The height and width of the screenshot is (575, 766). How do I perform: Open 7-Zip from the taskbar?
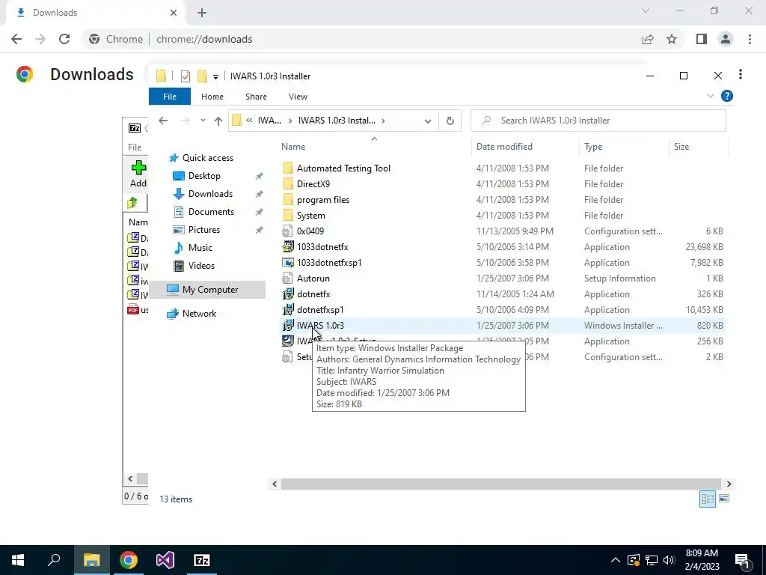tap(202, 560)
